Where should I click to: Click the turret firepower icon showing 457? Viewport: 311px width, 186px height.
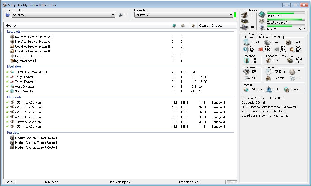(246, 72)
